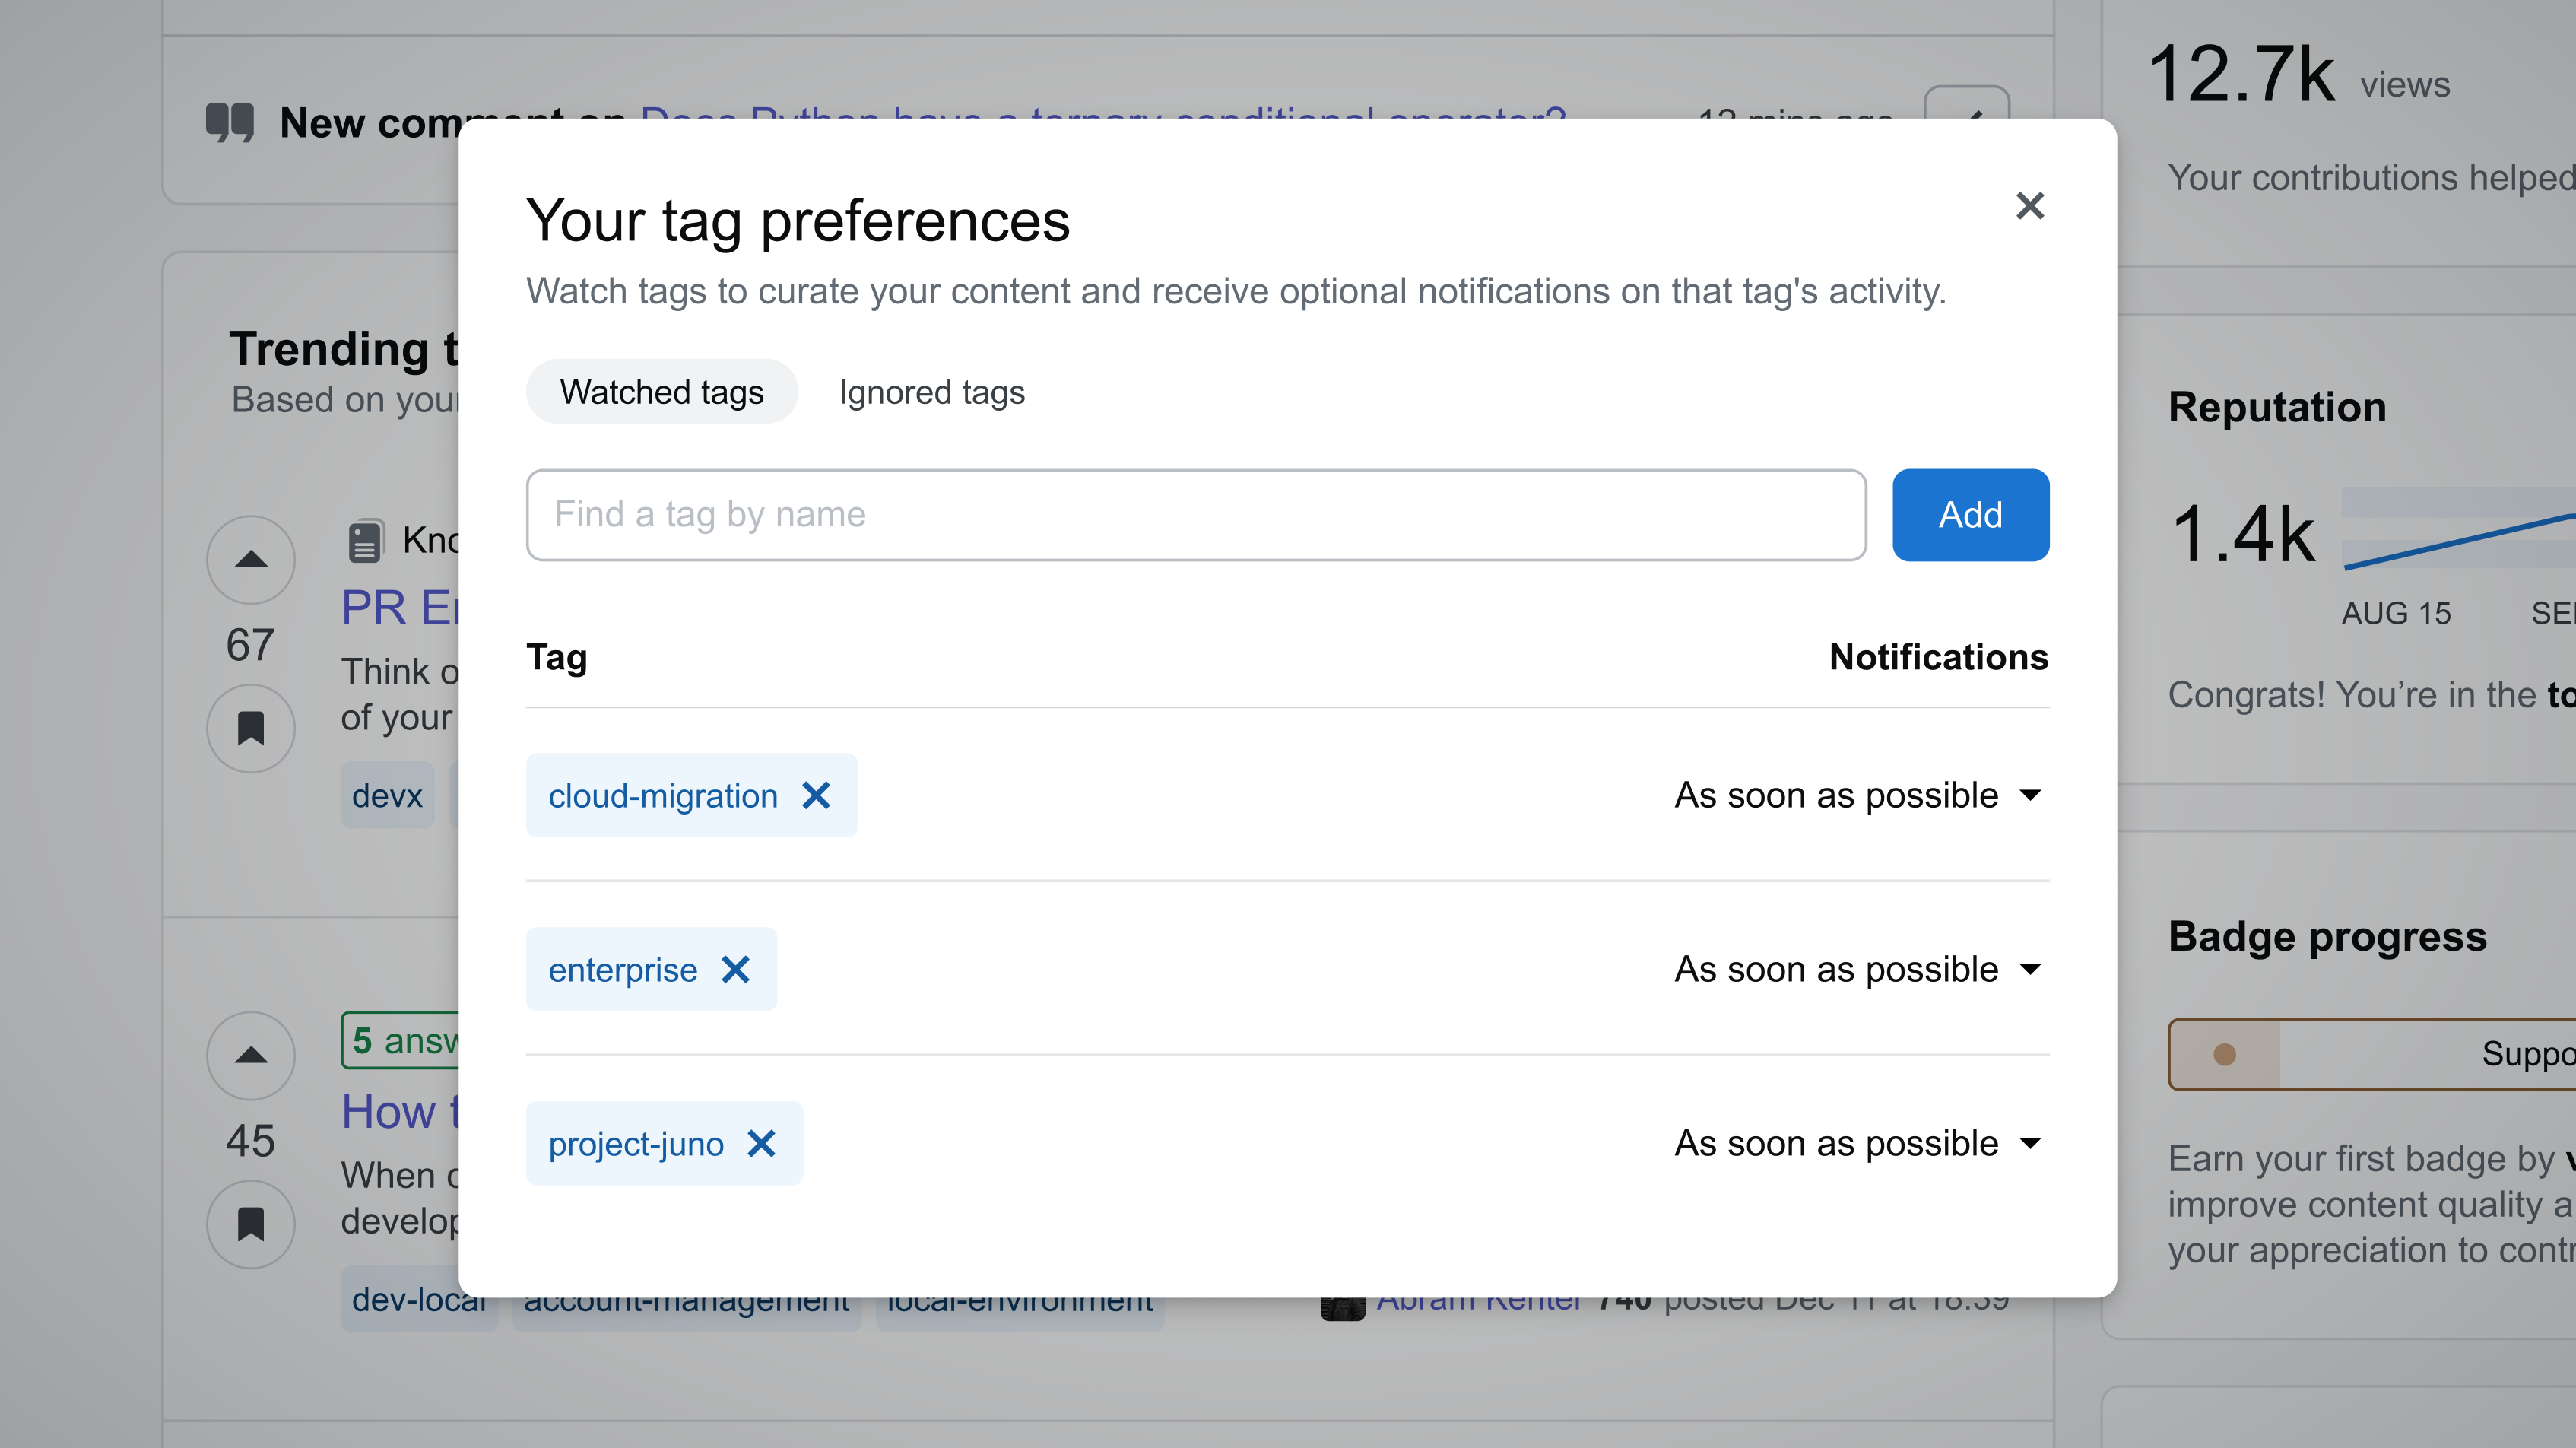Open the dev-local tag
The width and height of the screenshot is (2576, 1448).
pyautogui.click(x=418, y=1299)
